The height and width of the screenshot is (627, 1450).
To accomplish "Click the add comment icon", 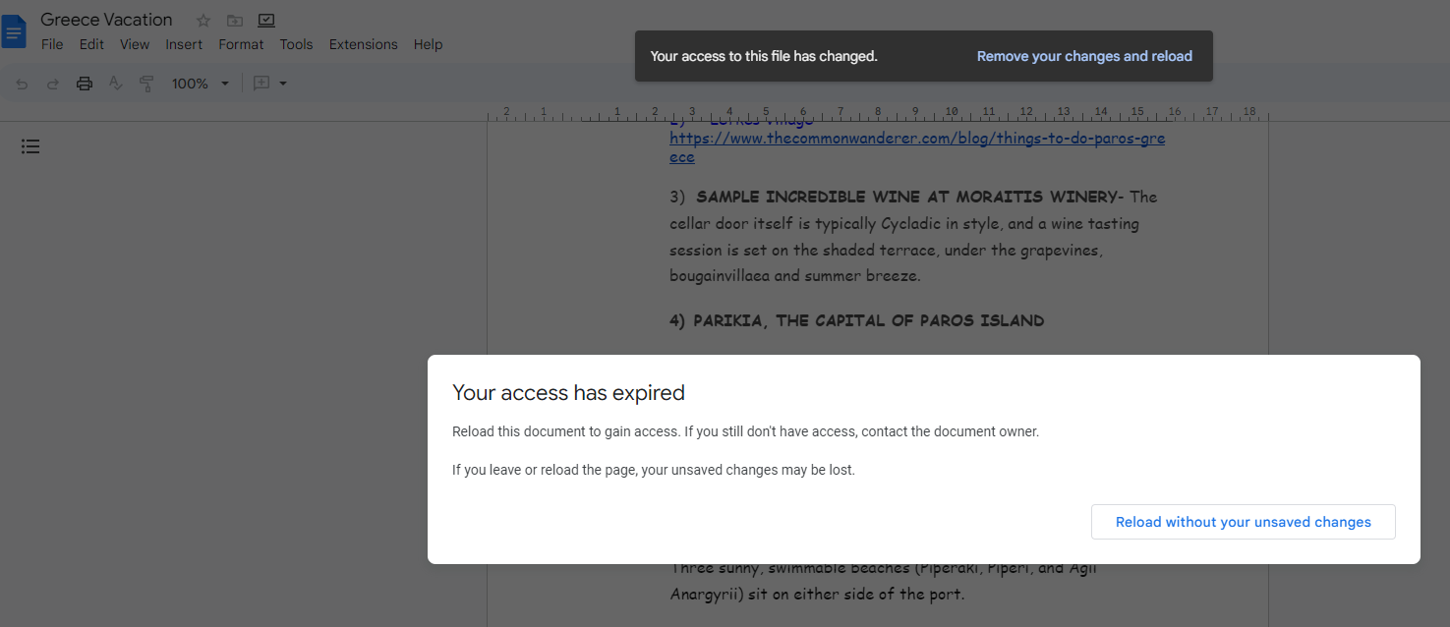I will pos(261,84).
